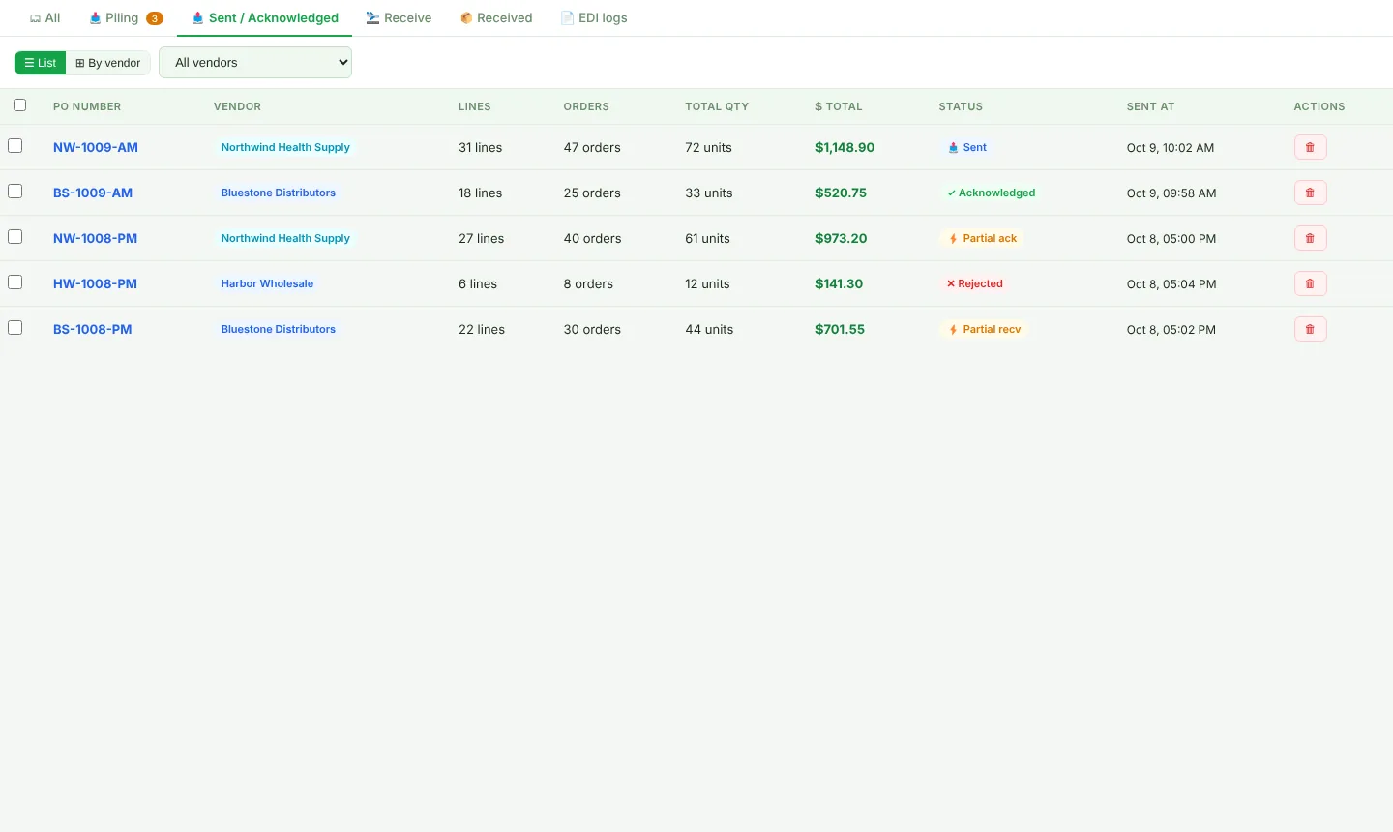Click the Rejected status badge
1393x832 pixels.
974,284
